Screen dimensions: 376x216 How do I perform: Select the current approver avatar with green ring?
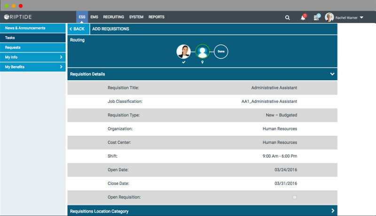203,51
